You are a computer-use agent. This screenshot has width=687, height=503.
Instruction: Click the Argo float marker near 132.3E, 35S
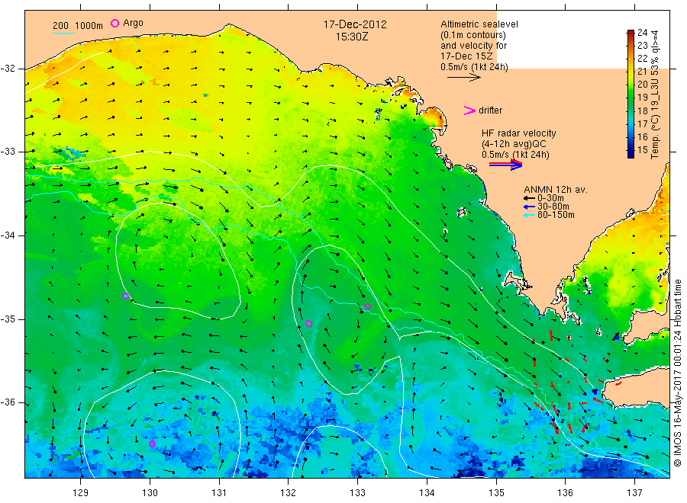[308, 324]
